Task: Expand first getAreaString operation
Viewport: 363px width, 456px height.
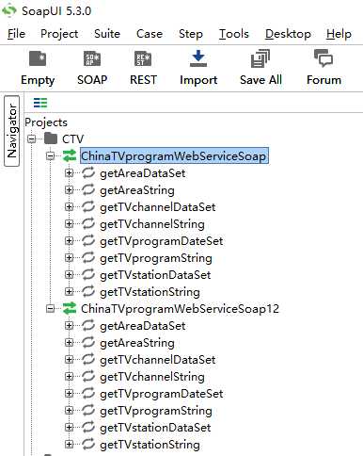Action: tap(69, 189)
